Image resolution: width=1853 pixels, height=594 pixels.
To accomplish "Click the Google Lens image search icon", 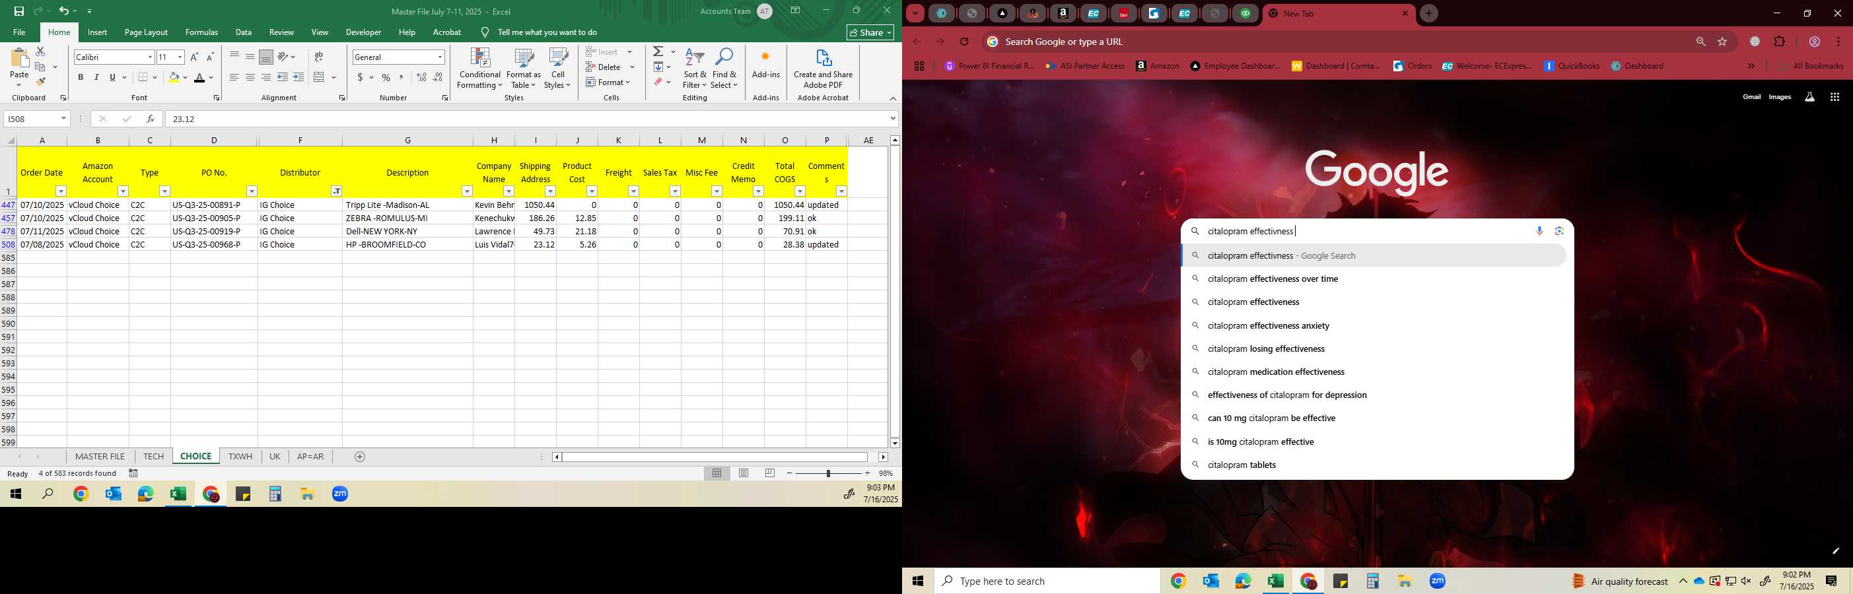I will tap(1558, 231).
